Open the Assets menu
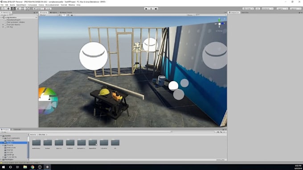Screen dimensions: 303x170 (12, 5)
